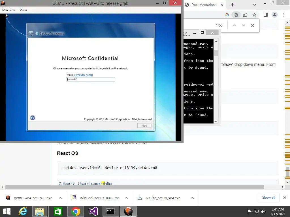The height and width of the screenshot is (217, 290).
Task: Click the volume icon in system tray
Action: (263, 211)
